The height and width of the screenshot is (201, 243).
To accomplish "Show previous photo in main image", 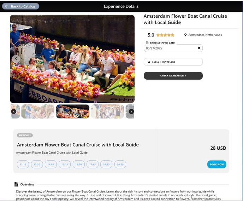I will 16,59.
